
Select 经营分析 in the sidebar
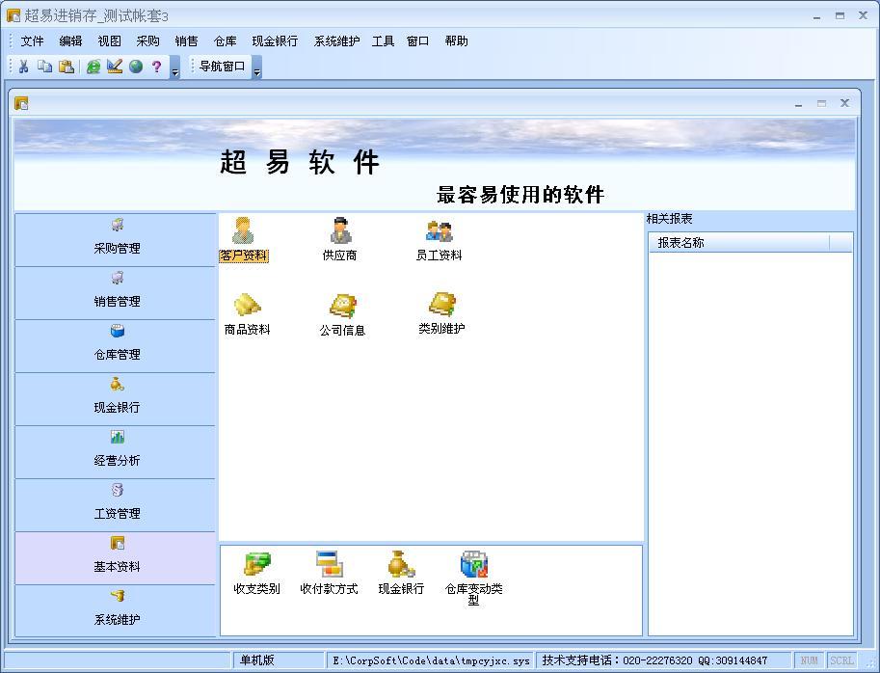[116, 452]
